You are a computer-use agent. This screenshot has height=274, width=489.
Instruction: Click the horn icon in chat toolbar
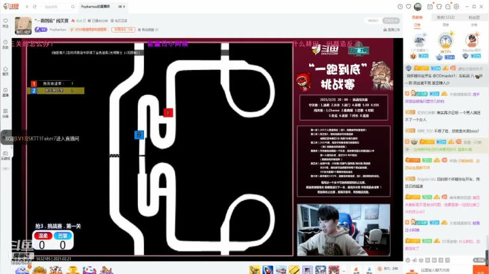click(414, 260)
